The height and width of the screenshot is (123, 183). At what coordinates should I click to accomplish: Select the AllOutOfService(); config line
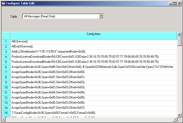[x=94, y=46]
